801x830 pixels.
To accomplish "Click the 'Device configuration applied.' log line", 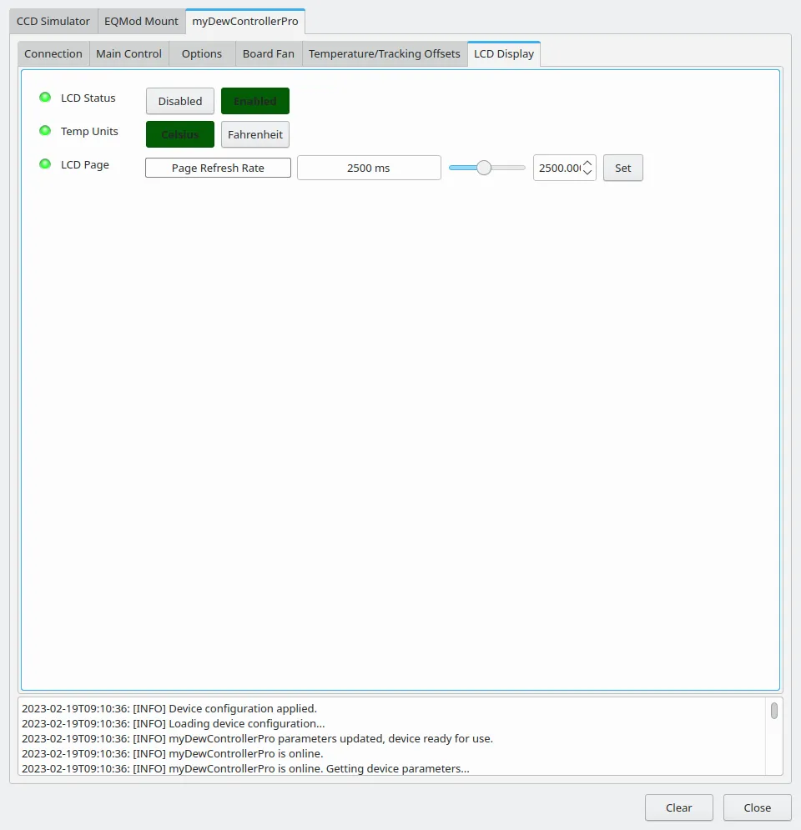I will click(169, 708).
